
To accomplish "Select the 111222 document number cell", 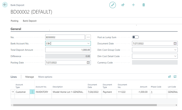I will [x=124, y=92].
